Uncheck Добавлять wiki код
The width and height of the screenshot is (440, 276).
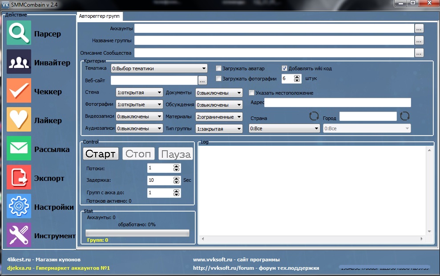(x=285, y=68)
